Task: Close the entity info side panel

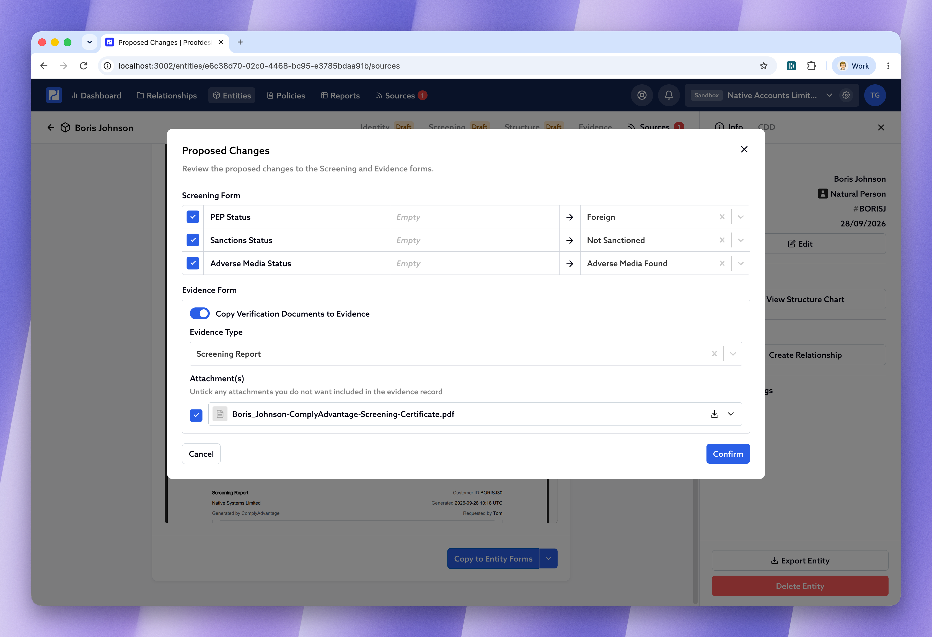Action: pos(881,128)
